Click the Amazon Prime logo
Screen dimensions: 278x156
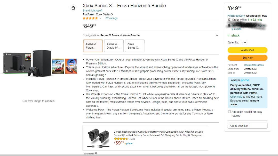pyautogui.click(x=240, y=80)
